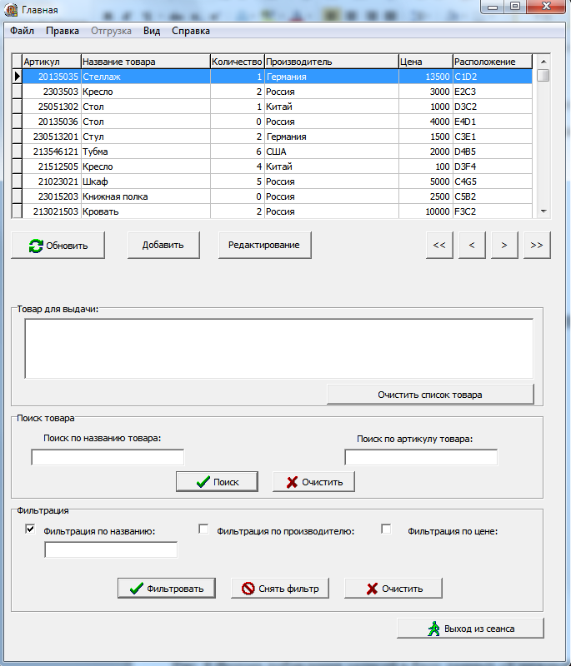Select the Книжная полка cell
The image size is (571, 666).
[146, 196]
